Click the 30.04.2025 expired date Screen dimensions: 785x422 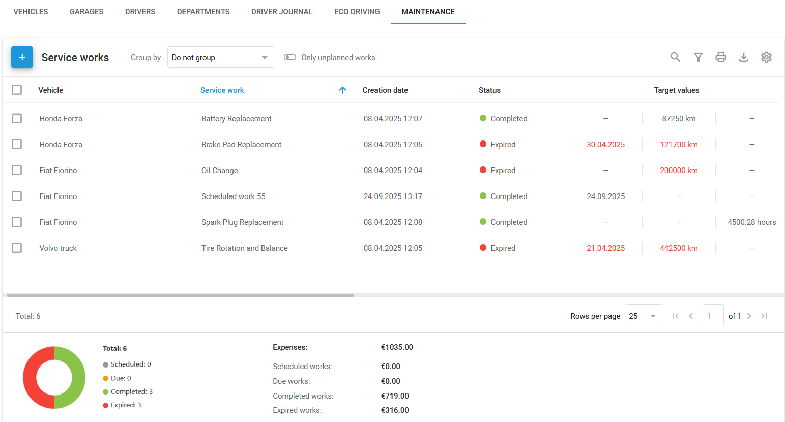click(605, 145)
